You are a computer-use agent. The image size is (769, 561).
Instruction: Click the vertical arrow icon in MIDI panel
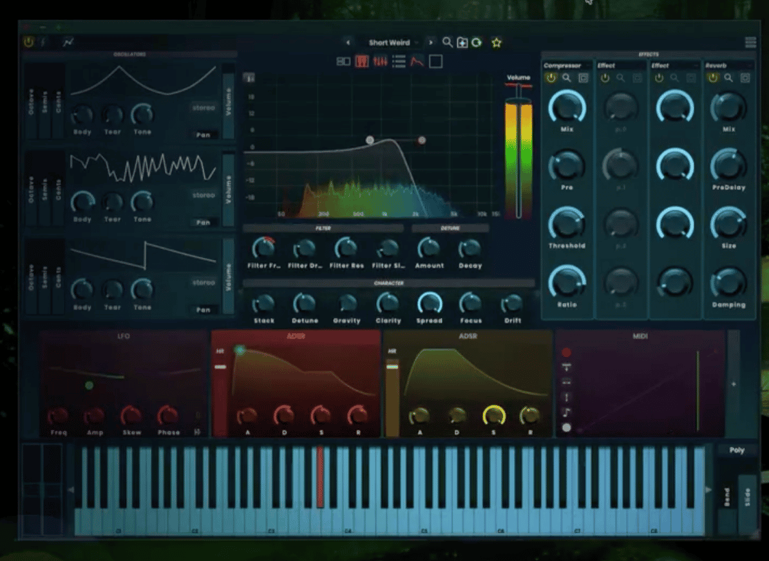567,397
